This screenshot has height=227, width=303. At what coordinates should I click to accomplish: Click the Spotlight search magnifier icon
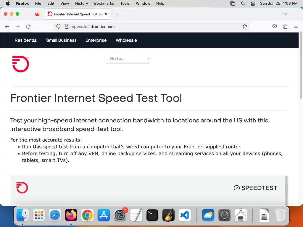(x=243, y=4)
